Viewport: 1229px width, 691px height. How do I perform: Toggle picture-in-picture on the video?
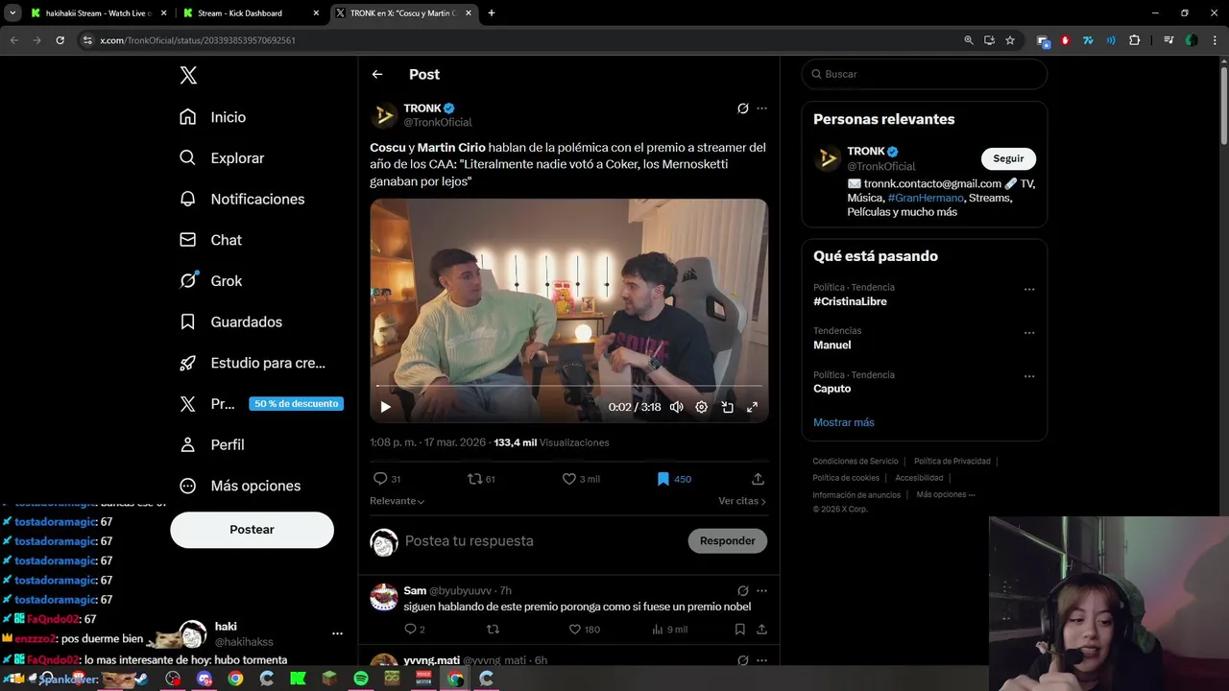click(x=727, y=407)
